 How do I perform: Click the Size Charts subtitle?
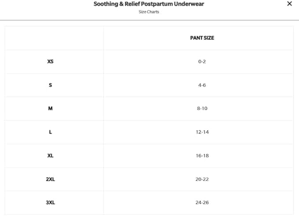(x=149, y=12)
